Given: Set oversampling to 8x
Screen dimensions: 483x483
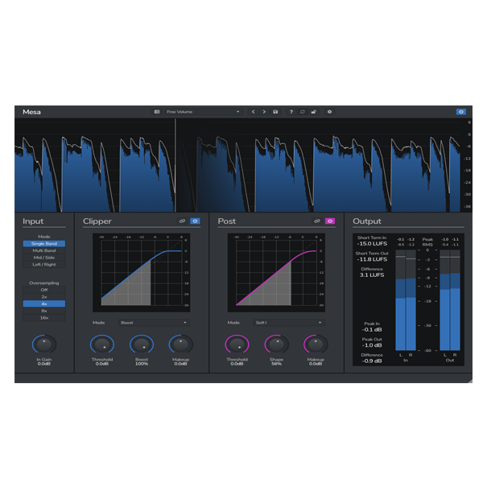Looking at the screenshot, I should point(44,311).
